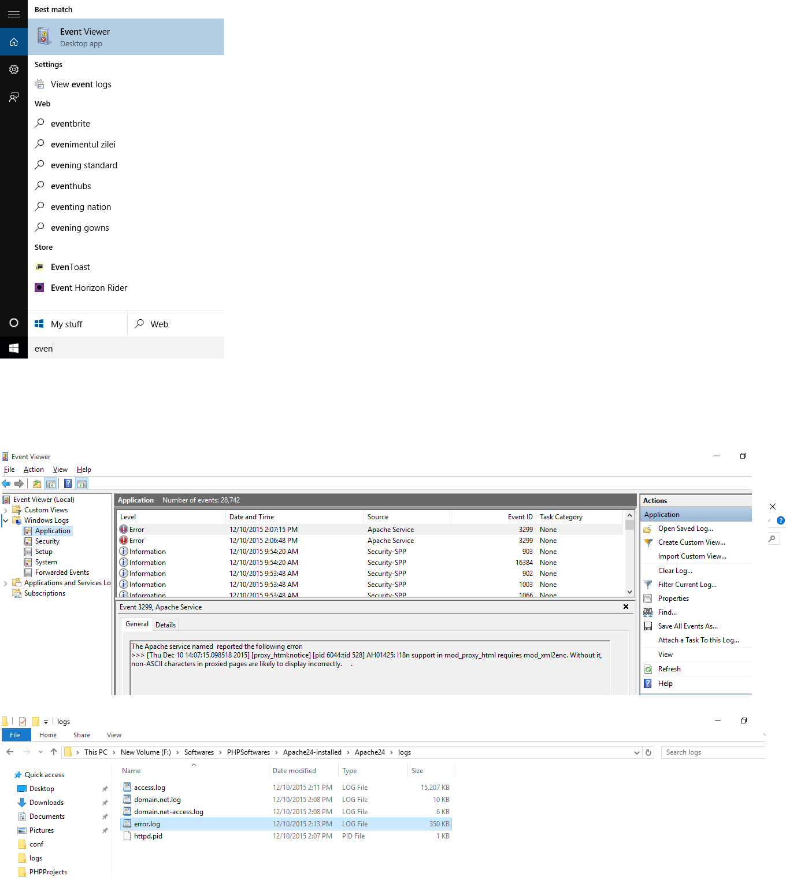The width and height of the screenshot is (786, 883).
Task: Open Event Viewer Help via toolbar icon
Action: 68,483
